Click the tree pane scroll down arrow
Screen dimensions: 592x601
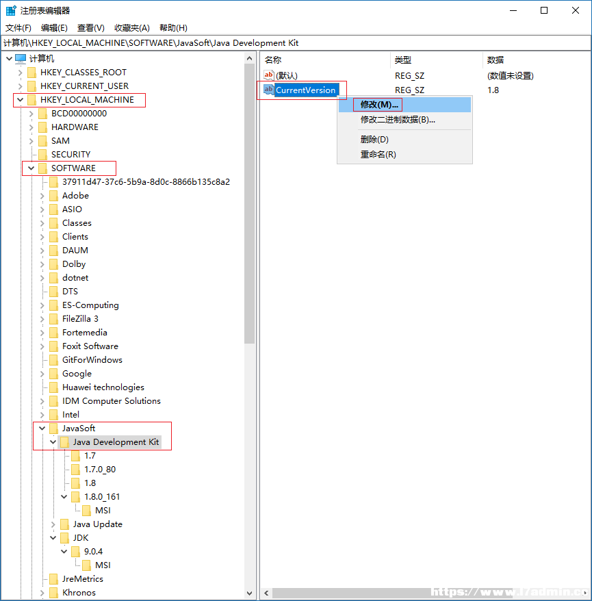click(x=249, y=593)
